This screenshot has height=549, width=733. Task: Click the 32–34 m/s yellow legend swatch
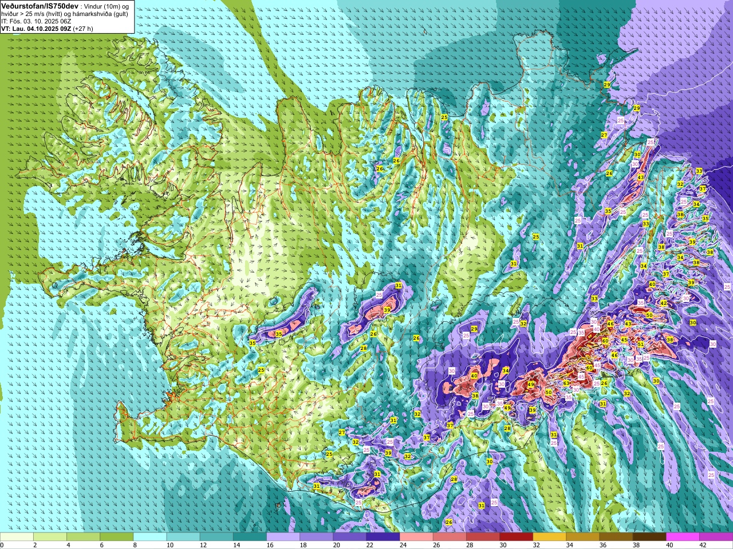point(550,537)
